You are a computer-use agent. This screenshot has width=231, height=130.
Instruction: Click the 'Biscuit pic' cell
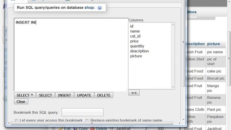click(216, 78)
